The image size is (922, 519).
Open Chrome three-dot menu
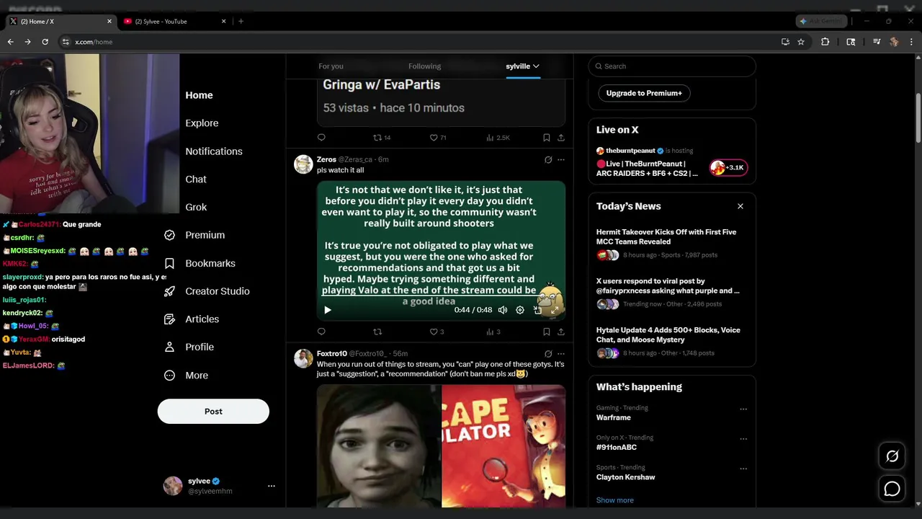tap(911, 42)
